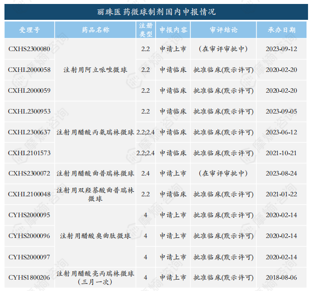Click '申请临床' in the CXHL2300953 row

[x=173, y=112]
